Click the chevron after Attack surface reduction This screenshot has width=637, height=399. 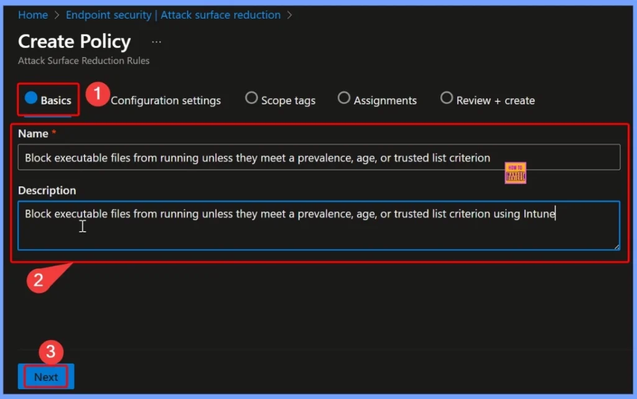tap(290, 15)
